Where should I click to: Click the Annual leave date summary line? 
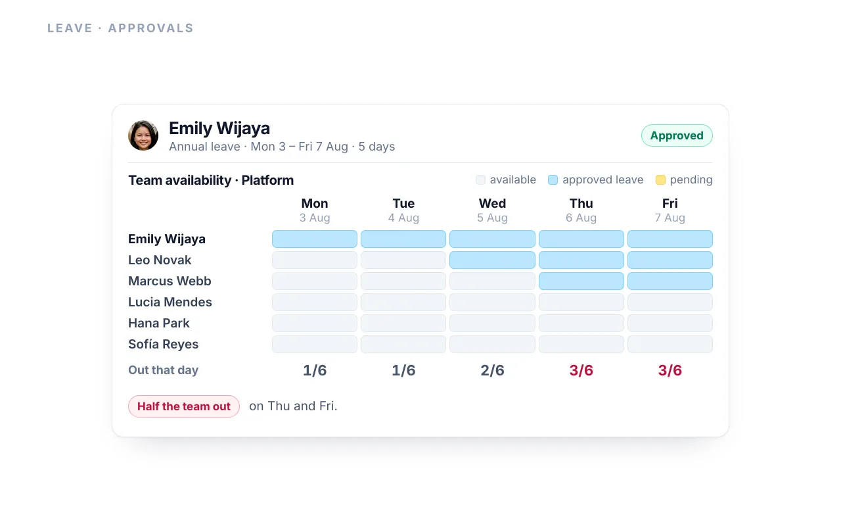tap(282, 147)
